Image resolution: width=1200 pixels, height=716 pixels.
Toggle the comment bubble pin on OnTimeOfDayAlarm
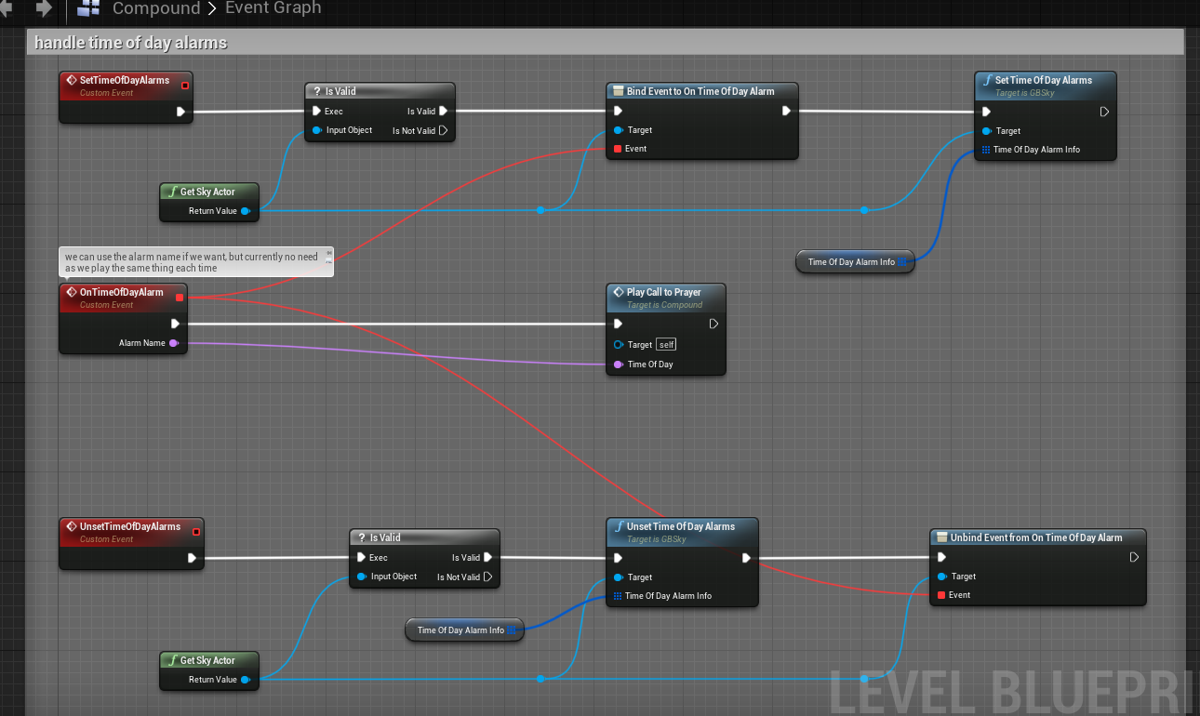pos(328,253)
